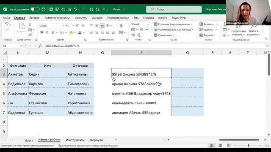Open the font size 11 dropdown
This screenshot has width=271, height=152.
73,26
